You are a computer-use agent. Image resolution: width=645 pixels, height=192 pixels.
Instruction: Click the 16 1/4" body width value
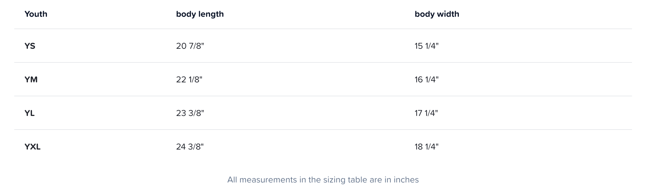coord(426,80)
